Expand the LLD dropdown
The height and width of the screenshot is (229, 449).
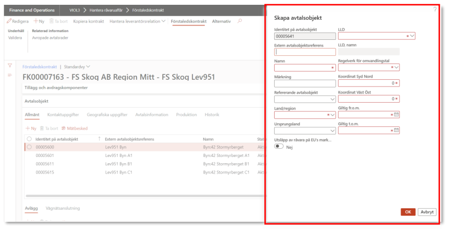point(412,36)
